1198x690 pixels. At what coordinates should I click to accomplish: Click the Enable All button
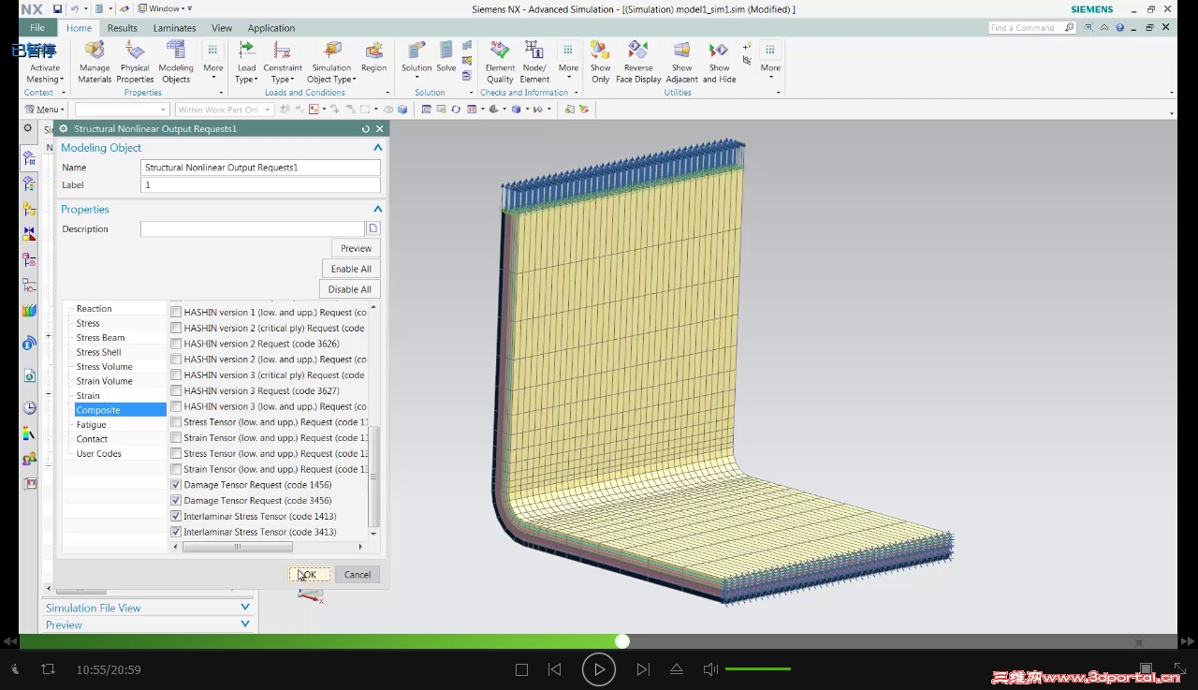click(x=351, y=269)
